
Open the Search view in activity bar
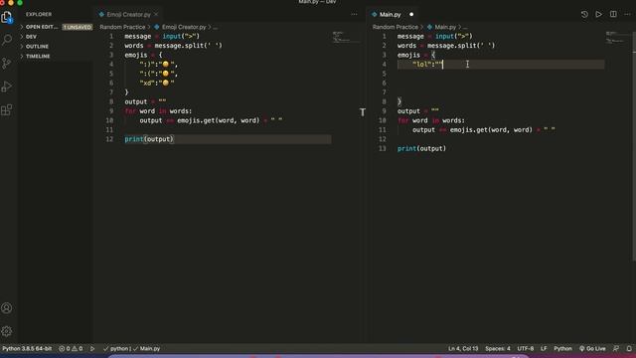7,40
